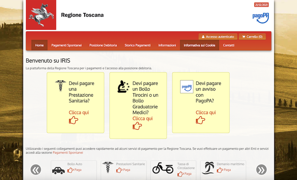This screenshot has height=180, width=297.
Task: Click the car icon for Bollo Auto
Action: pos(58,170)
